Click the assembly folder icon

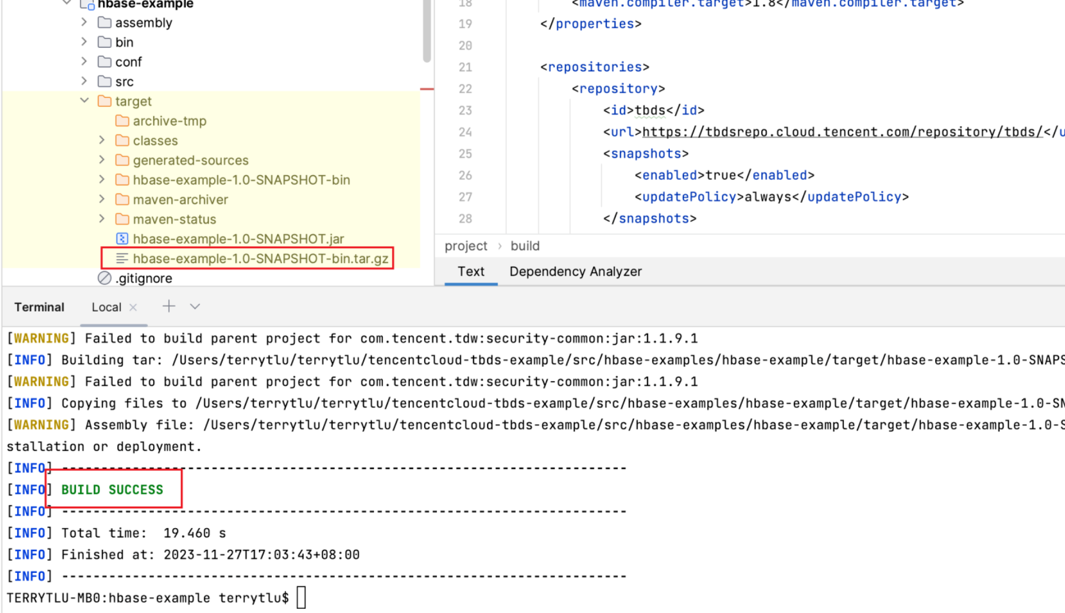click(x=104, y=23)
